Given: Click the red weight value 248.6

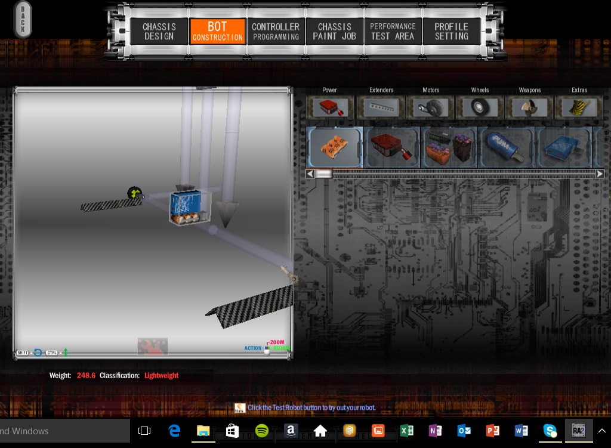Looking at the screenshot, I should click(86, 376).
